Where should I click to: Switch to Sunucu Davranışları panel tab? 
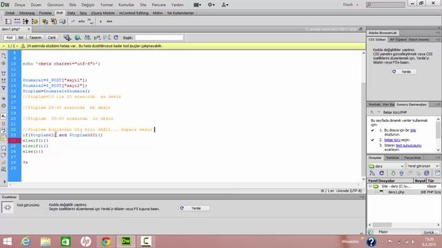click(412, 105)
